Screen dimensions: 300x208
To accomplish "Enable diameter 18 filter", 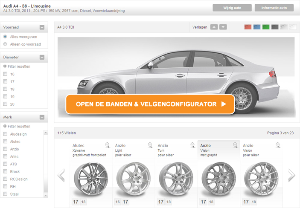I will [x=6, y=89].
